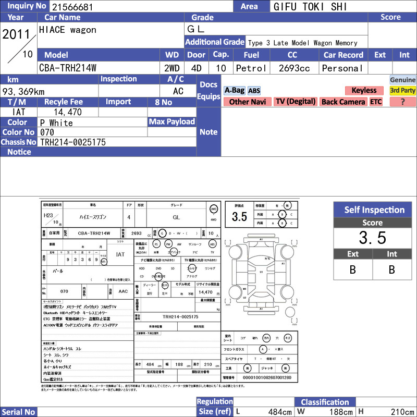Screen dimensions: 417x417
Task: Select the Back Camera badge
Action: [343, 102]
